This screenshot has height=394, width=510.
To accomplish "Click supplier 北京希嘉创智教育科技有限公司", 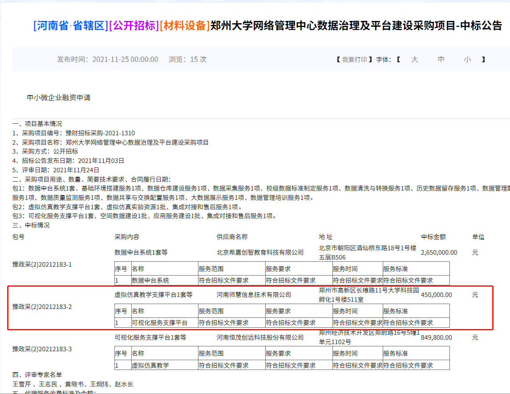I will [x=260, y=252].
